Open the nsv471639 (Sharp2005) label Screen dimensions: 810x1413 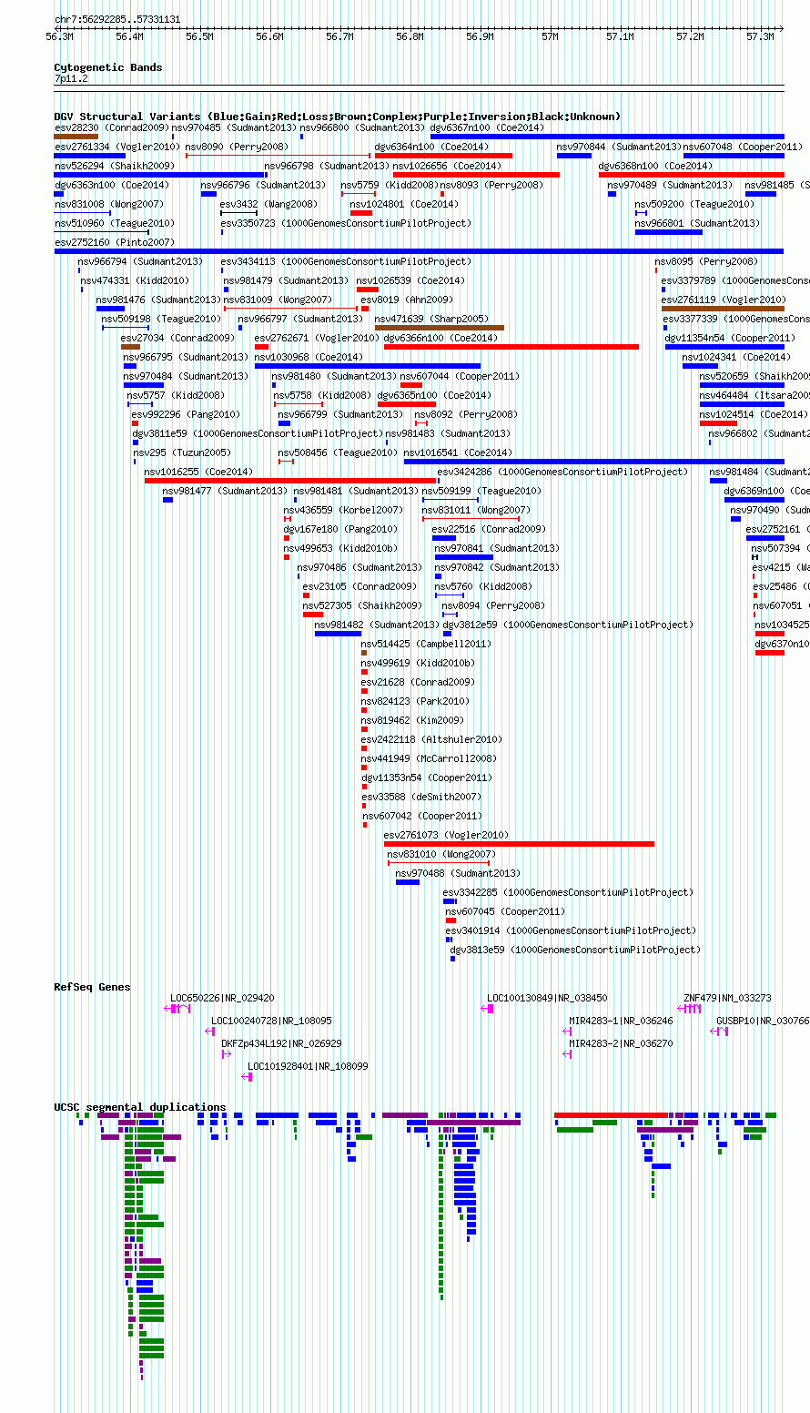(x=431, y=319)
